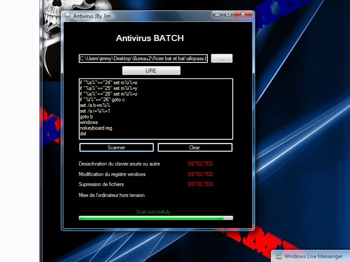
Task: Click the line 'if "%a%"=="26" set m%i%=z'
Action: [x=108, y=94]
